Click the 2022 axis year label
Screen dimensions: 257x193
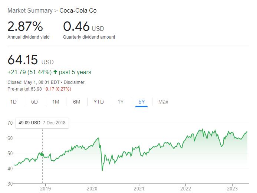coord(185,189)
